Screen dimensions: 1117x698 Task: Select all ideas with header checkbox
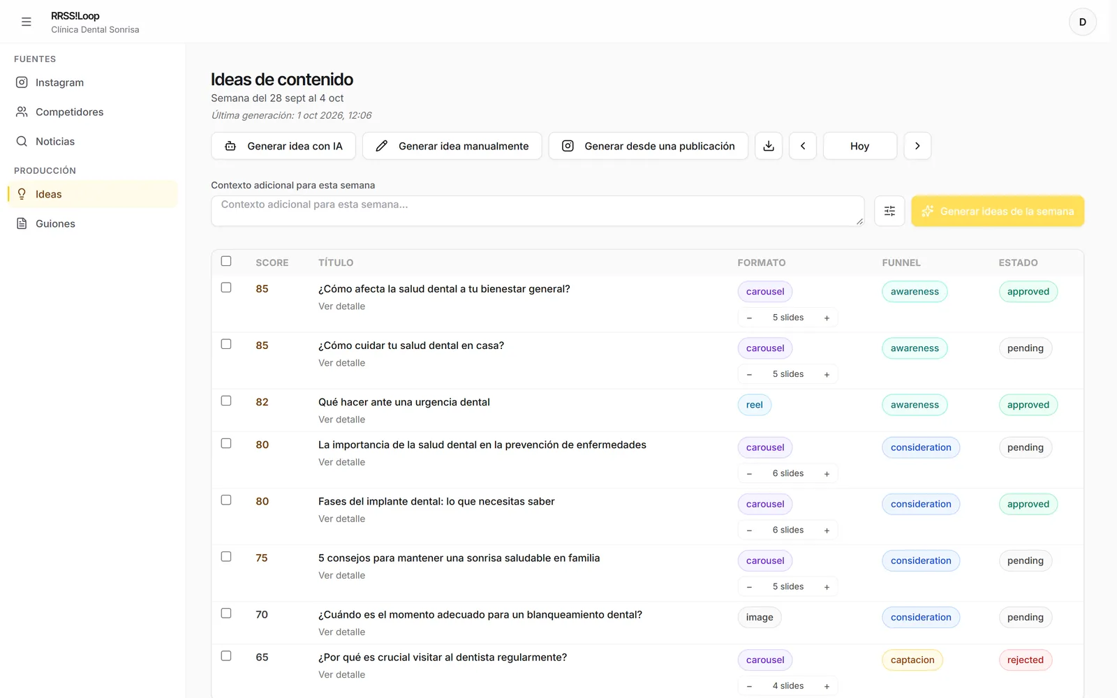tap(226, 261)
